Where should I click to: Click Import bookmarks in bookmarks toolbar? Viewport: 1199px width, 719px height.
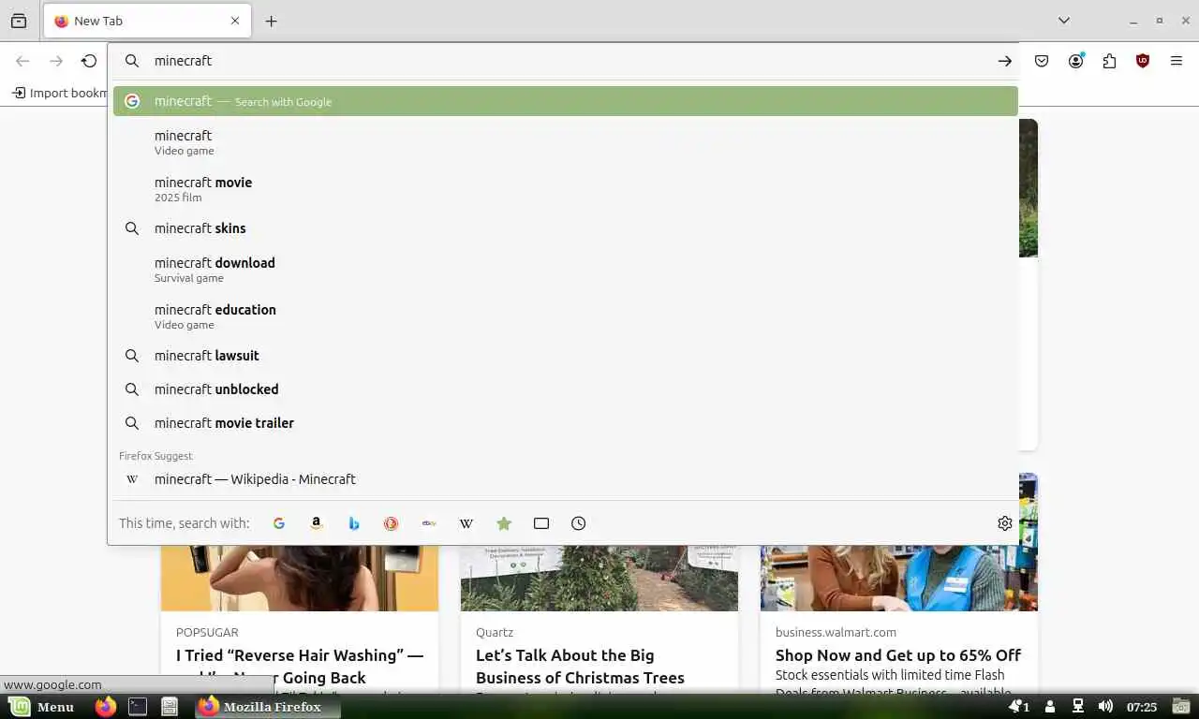(x=59, y=93)
